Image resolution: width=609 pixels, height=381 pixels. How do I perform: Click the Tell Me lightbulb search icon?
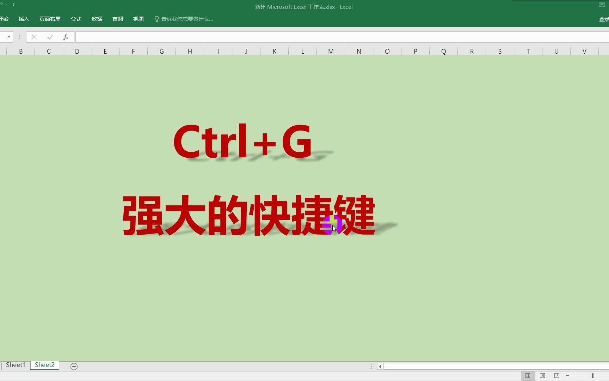[156, 19]
